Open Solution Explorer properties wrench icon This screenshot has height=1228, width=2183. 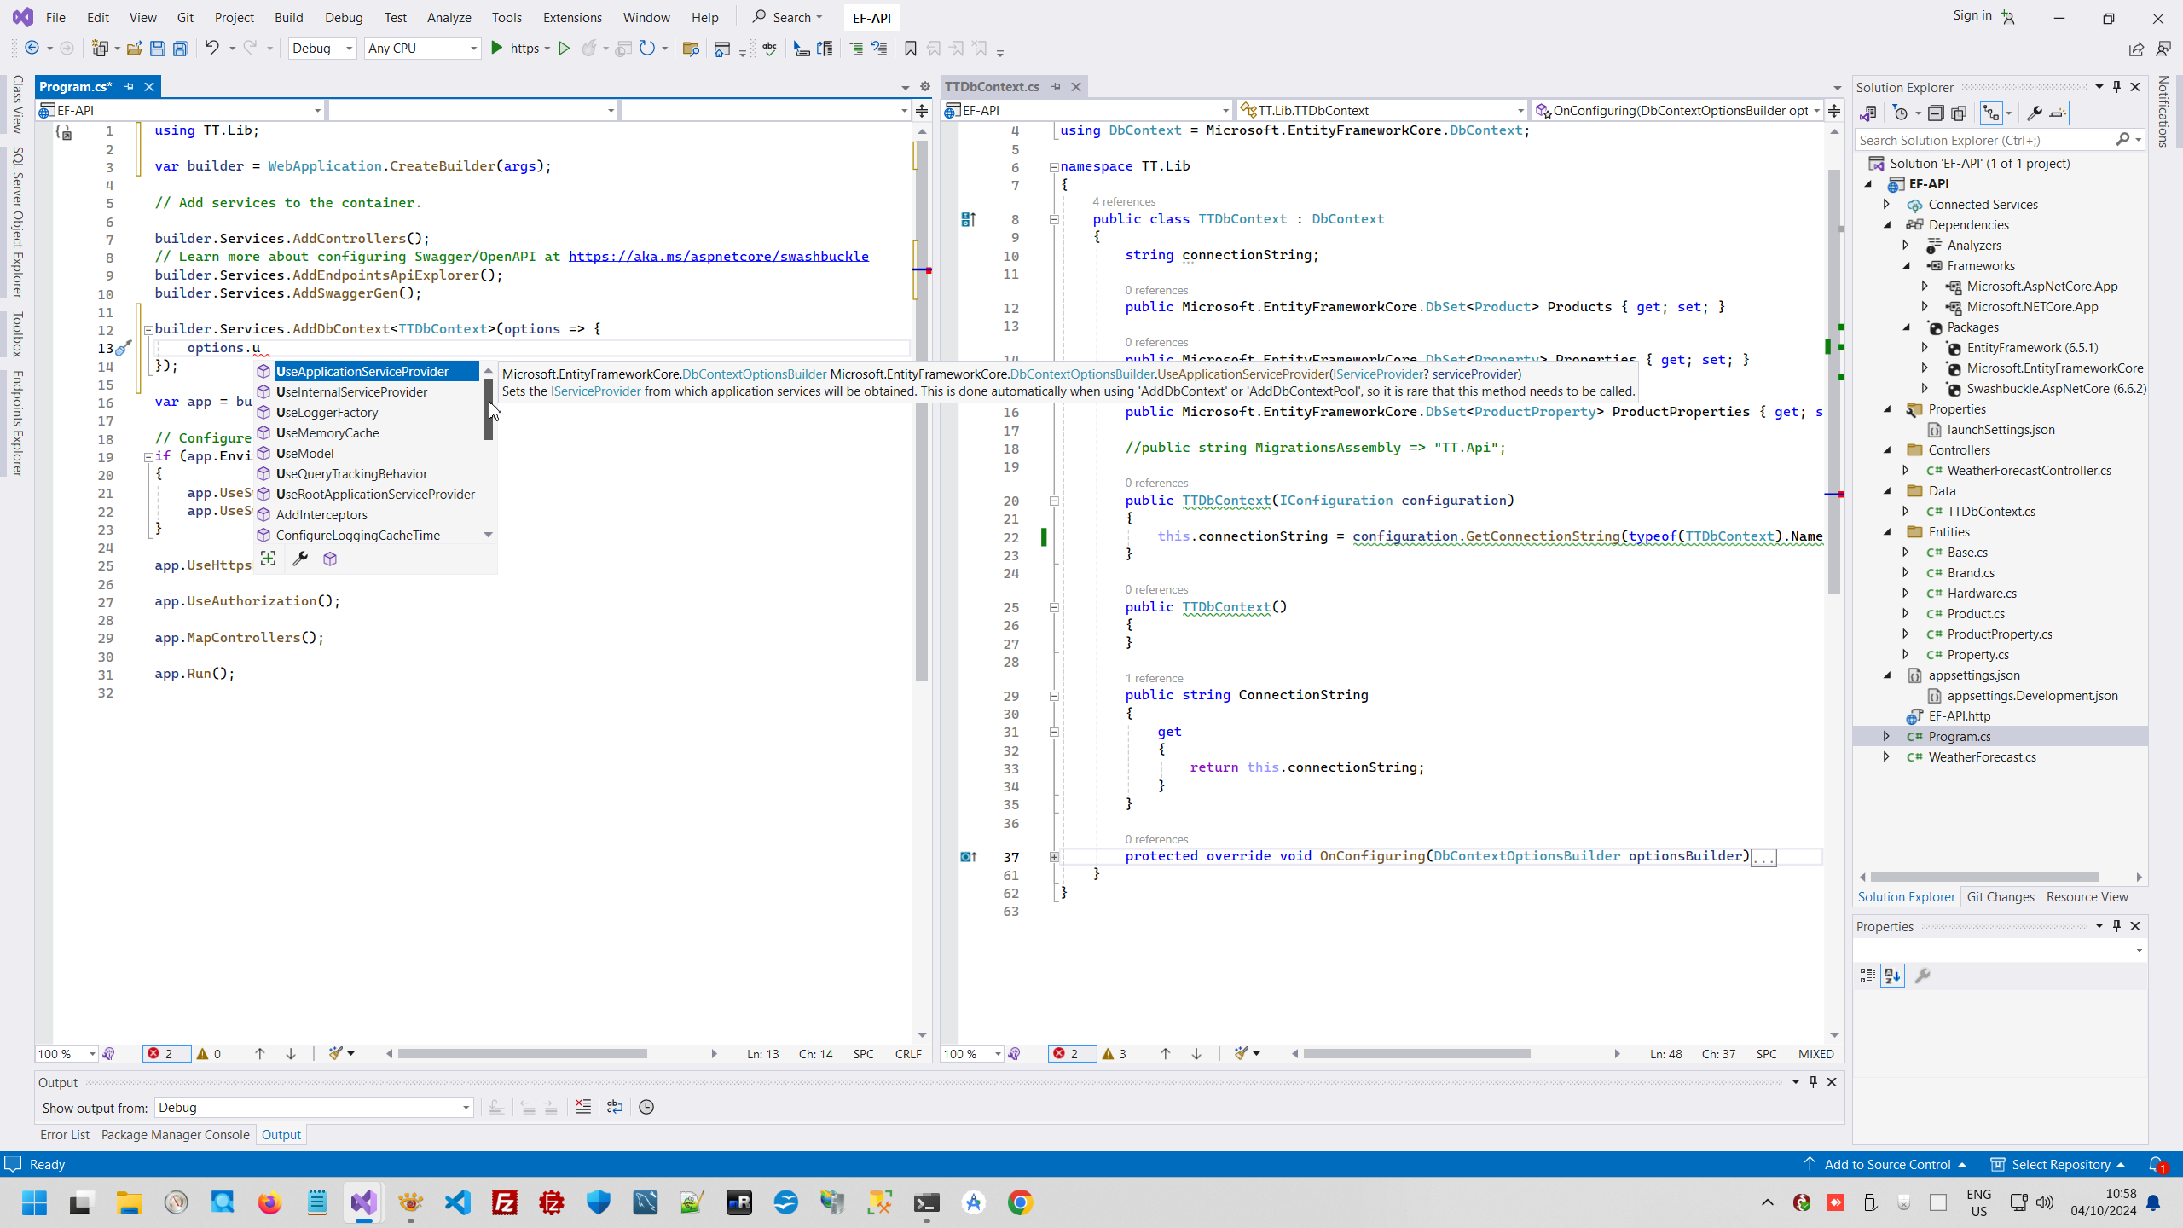pos(2034,113)
